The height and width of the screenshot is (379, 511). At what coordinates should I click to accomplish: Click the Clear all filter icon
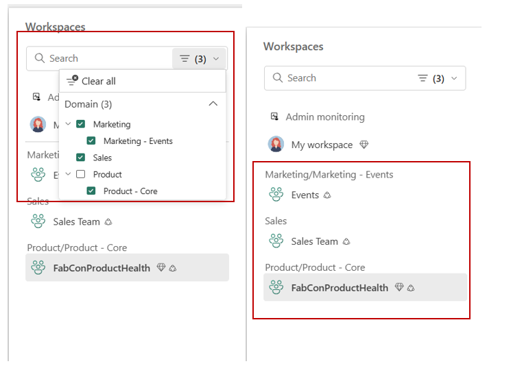pos(72,80)
